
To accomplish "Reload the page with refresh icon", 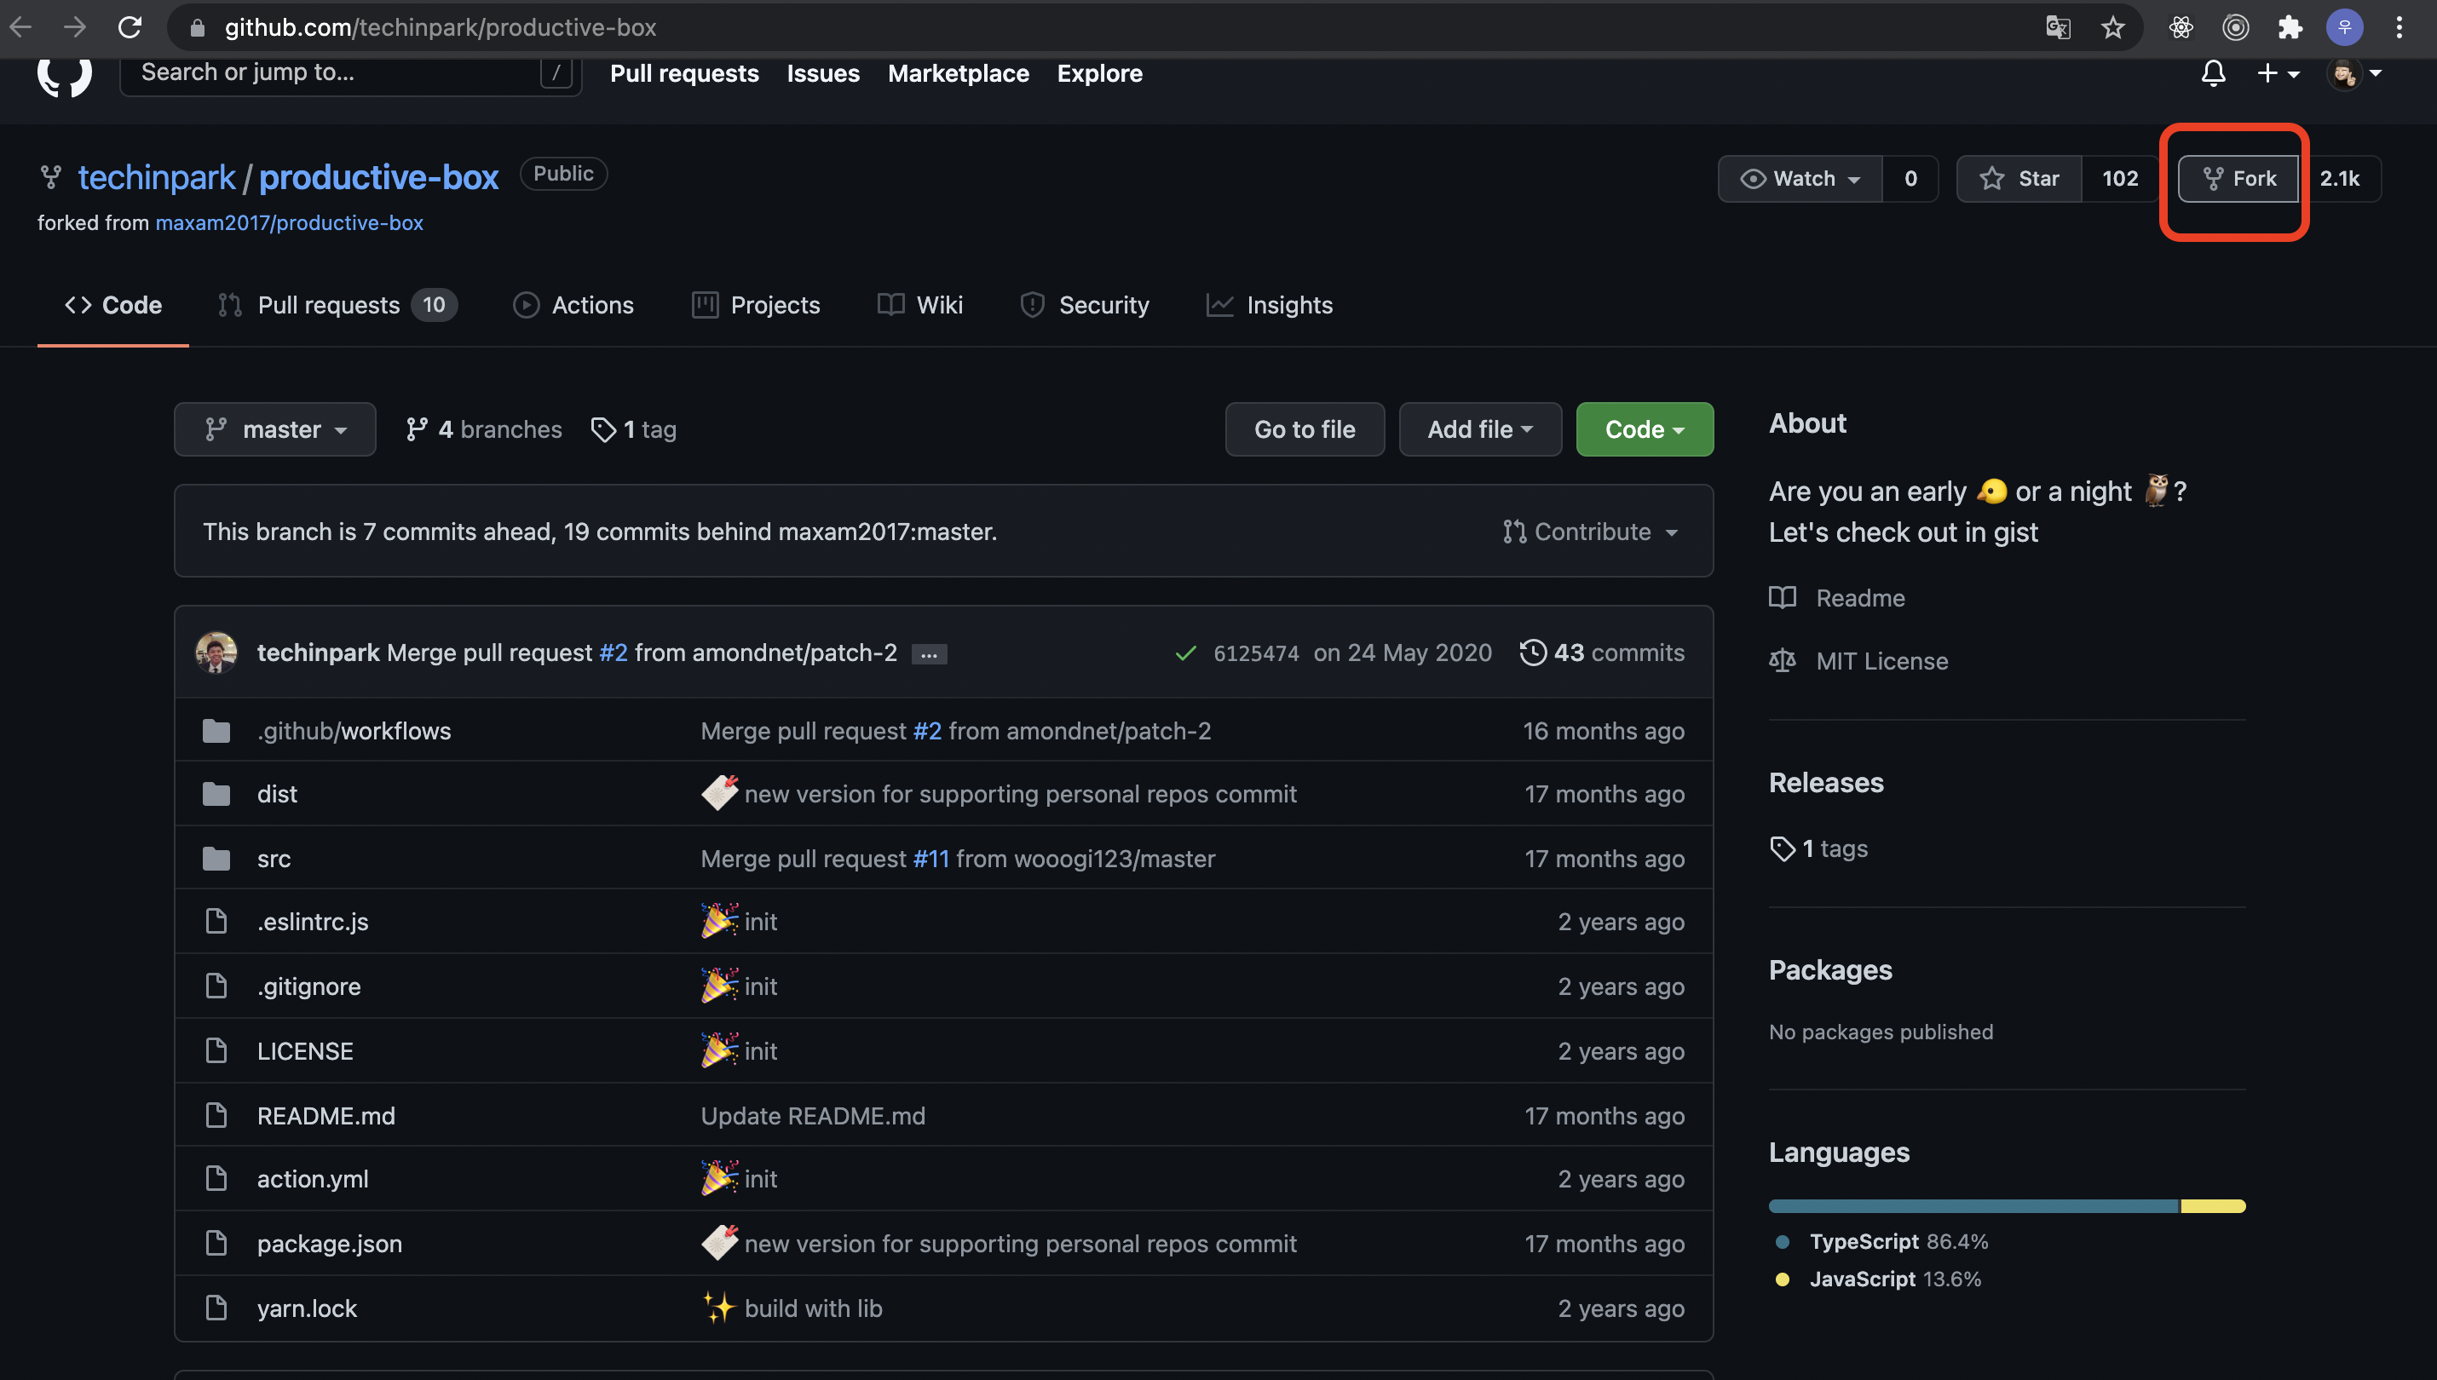I will pos(130,27).
